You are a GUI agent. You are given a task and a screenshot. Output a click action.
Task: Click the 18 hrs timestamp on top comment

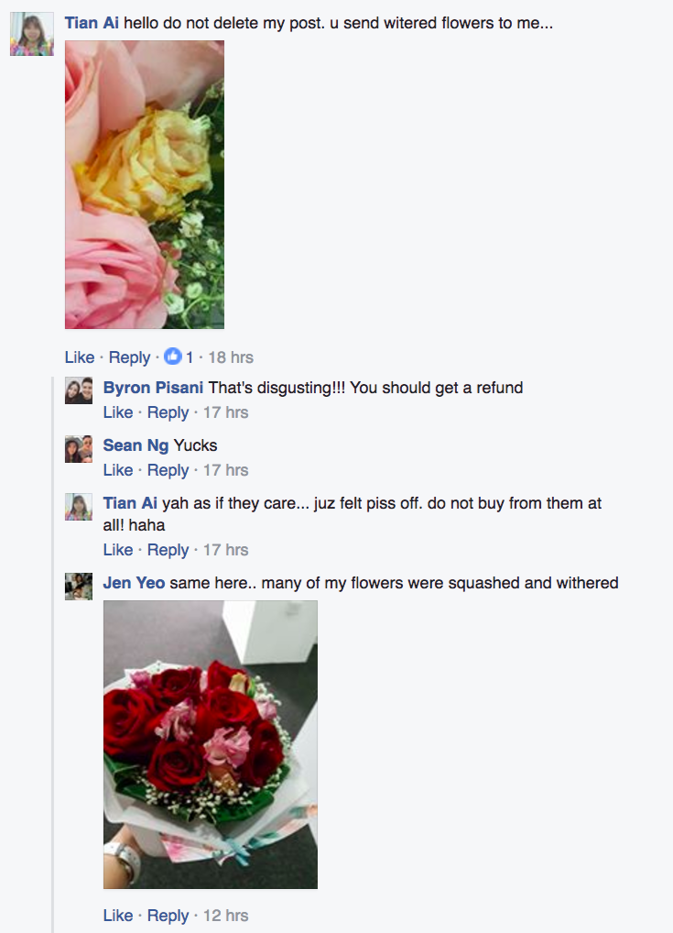point(231,357)
